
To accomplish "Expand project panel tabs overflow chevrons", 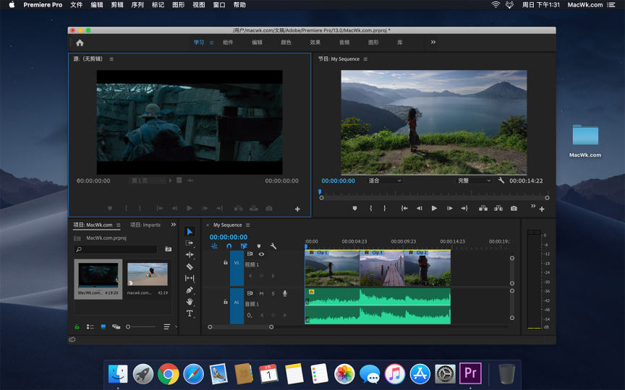I will pyautogui.click(x=174, y=225).
